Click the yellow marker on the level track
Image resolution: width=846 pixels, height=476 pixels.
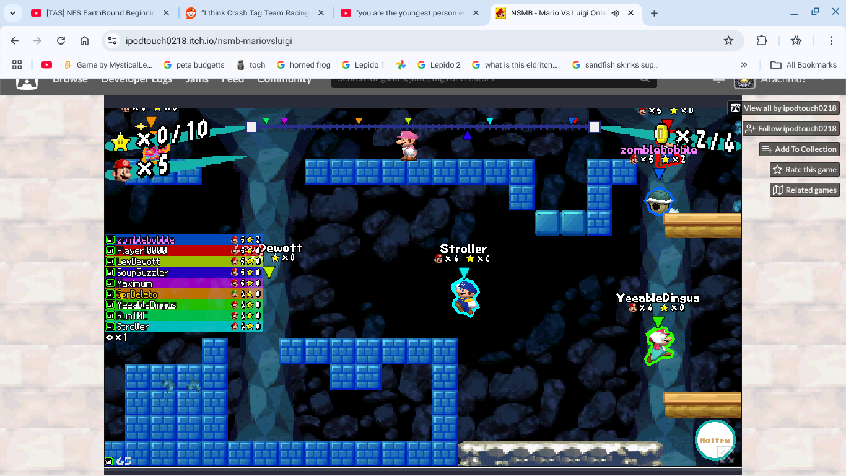[x=408, y=121]
